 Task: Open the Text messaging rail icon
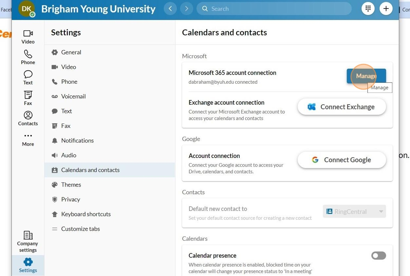click(28, 78)
